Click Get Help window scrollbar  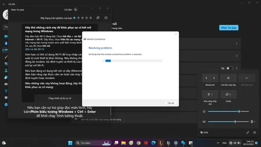111,111
